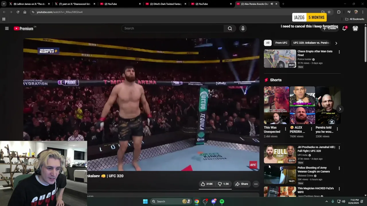Open the Windows Start button
The image size is (367, 206).
[x=145, y=201]
